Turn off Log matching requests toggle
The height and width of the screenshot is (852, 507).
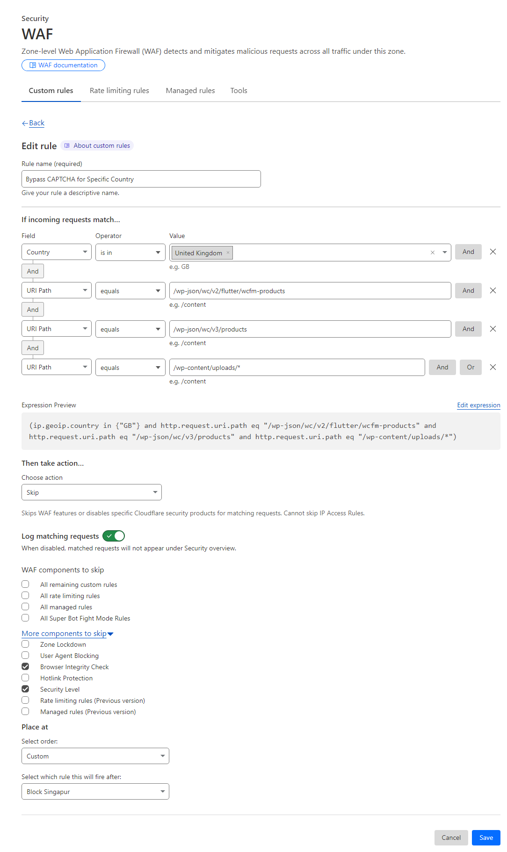[x=114, y=536]
